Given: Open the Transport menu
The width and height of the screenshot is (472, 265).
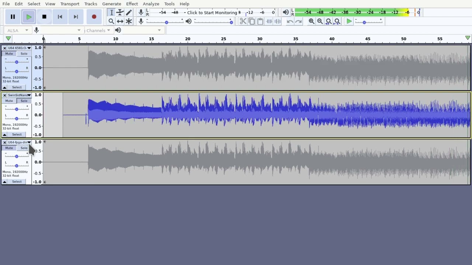Looking at the screenshot, I should (x=70, y=4).
